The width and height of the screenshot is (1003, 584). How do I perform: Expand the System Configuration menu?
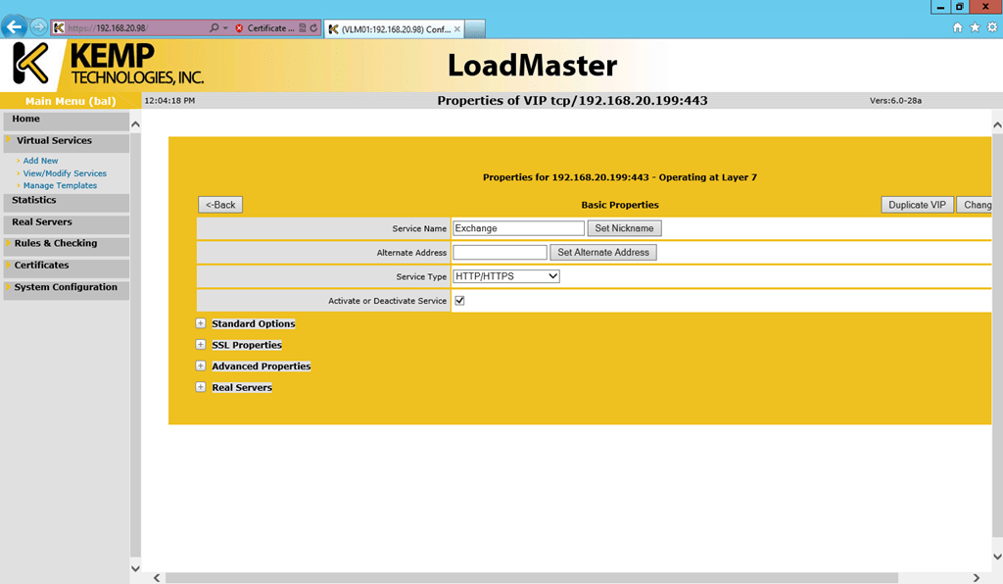66,288
